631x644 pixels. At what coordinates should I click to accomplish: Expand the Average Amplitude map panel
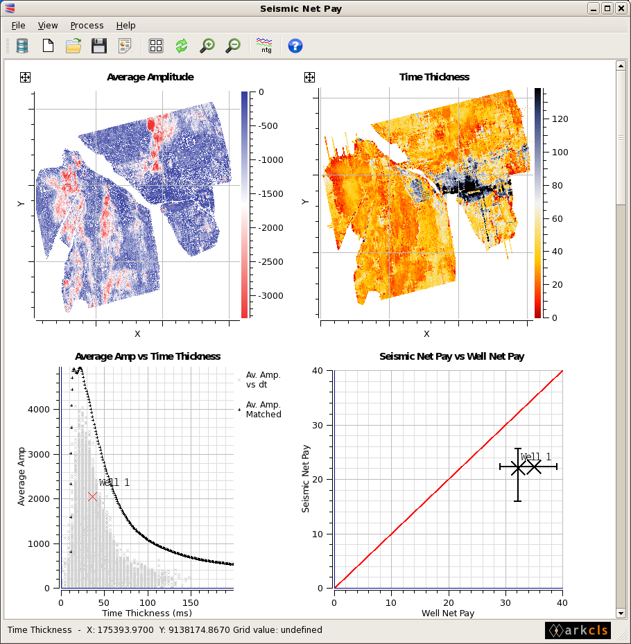point(25,78)
